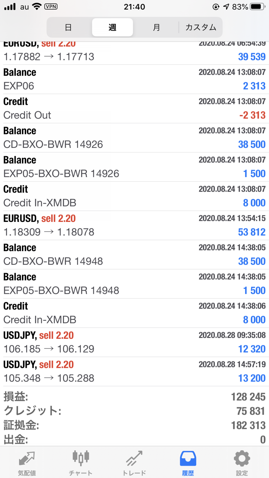Open USDJPY sell trade closed at 106.129
269x478 pixels.
pyautogui.click(x=134, y=342)
